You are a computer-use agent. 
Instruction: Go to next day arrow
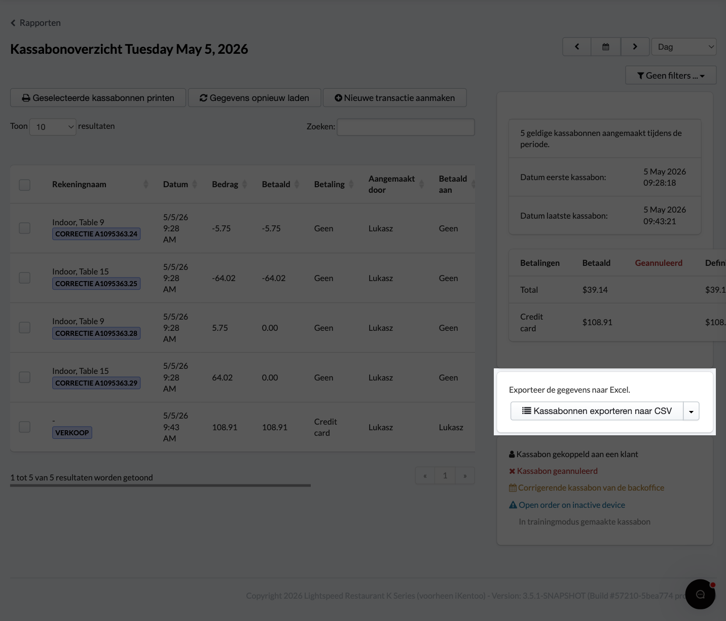coord(635,47)
